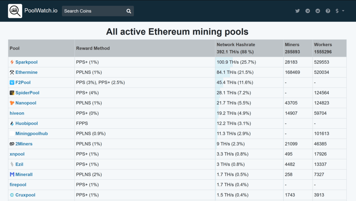Sort table by Network Hashrate column
The width and height of the screenshot is (356, 201).
[x=236, y=45]
